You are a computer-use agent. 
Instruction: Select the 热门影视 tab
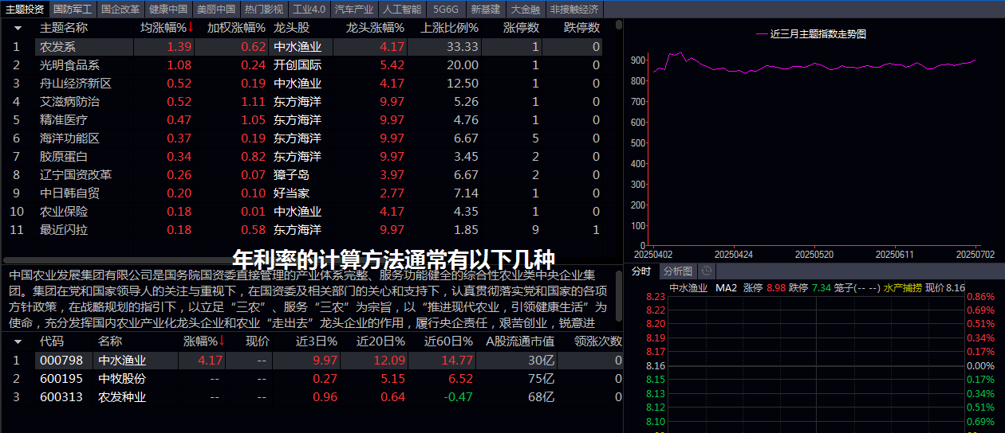(264, 10)
